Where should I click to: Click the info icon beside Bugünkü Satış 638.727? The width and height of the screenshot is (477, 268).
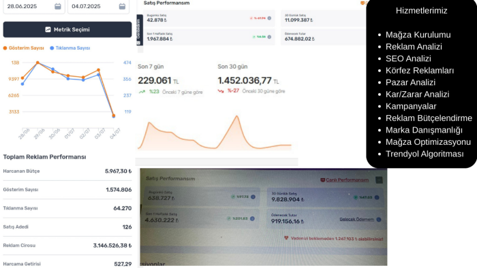[253, 197]
